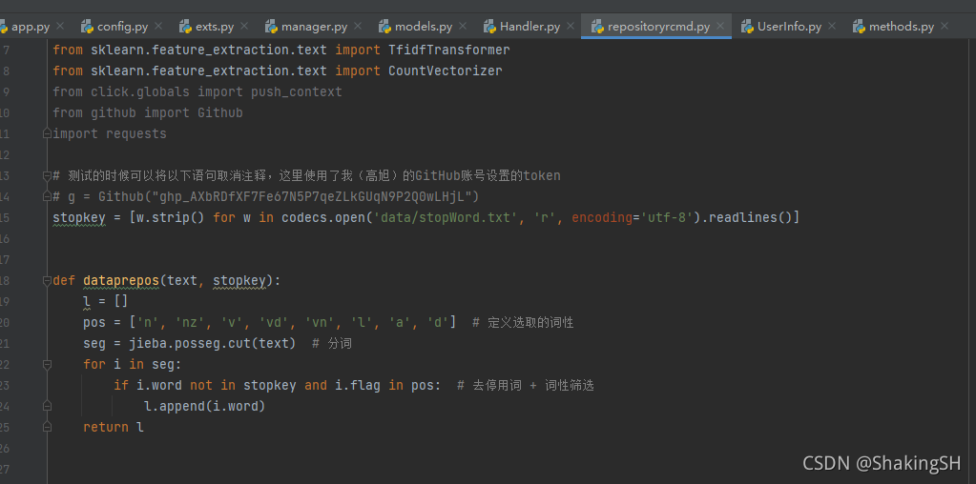Click comment '# 去停用词 + 词性筛选'
The image size is (976, 484).
[526, 386]
